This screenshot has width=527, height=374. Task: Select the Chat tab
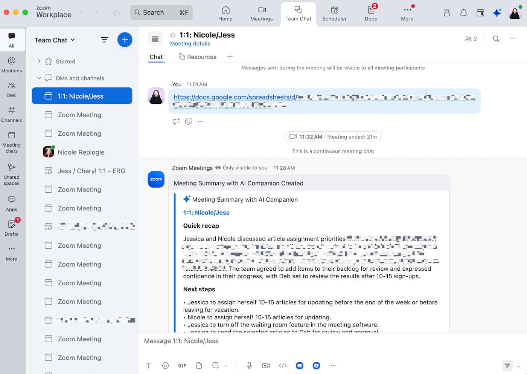tap(156, 57)
